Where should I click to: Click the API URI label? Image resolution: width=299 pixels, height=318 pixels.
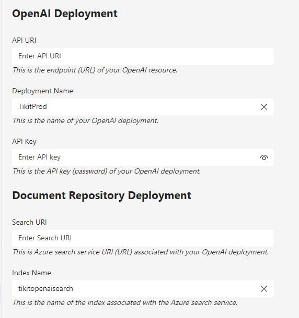(x=24, y=40)
